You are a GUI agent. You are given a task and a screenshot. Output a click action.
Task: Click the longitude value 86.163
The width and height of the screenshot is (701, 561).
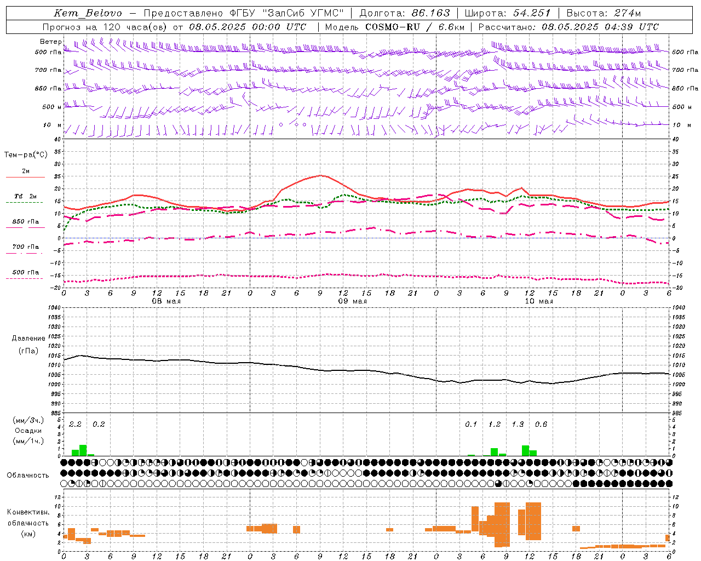pyautogui.click(x=431, y=13)
